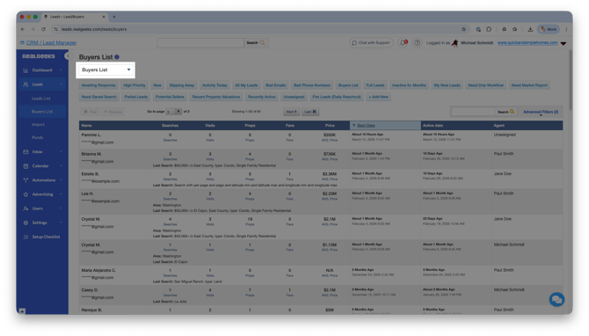Select the High Priority filter tab
The image size is (589, 336).
[135, 85]
